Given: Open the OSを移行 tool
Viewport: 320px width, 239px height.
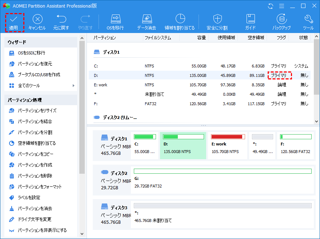Looking at the screenshot, I should 116,22.
